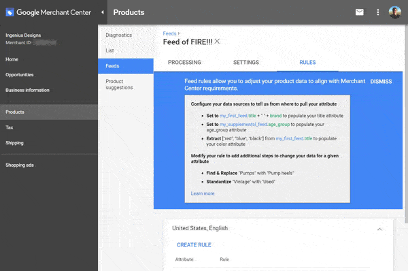
Task: Click the Products page heading
Action: click(129, 12)
